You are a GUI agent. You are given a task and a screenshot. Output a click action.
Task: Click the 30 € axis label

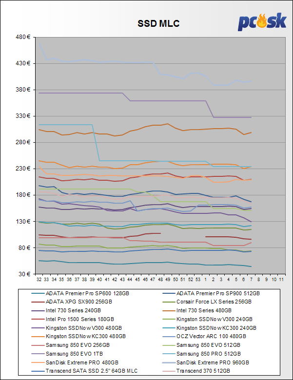click(24, 274)
